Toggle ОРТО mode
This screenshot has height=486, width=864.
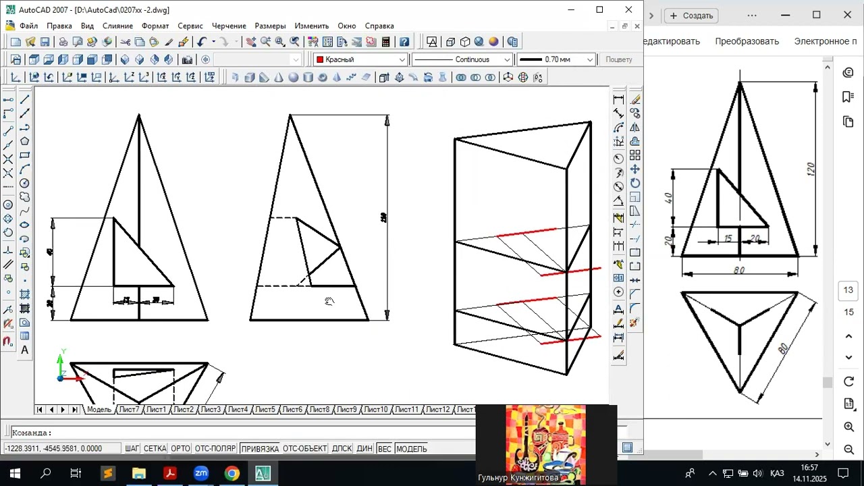coord(180,449)
